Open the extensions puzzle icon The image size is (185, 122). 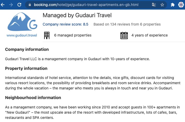pyautogui.click(x=173, y=5)
